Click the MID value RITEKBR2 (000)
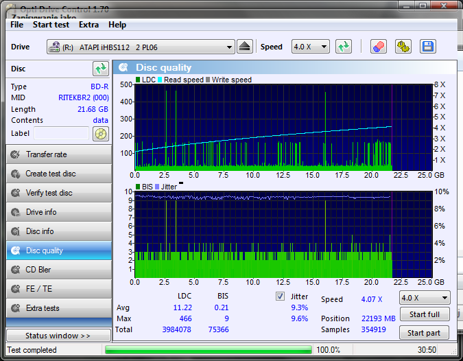The image size is (463, 361). (84, 97)
